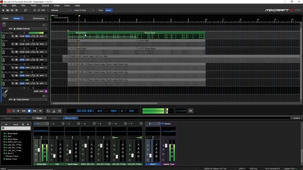Screen dimensions: 303x170
Task: Mute the Mixed Beat track
Action: coord(22,36)
